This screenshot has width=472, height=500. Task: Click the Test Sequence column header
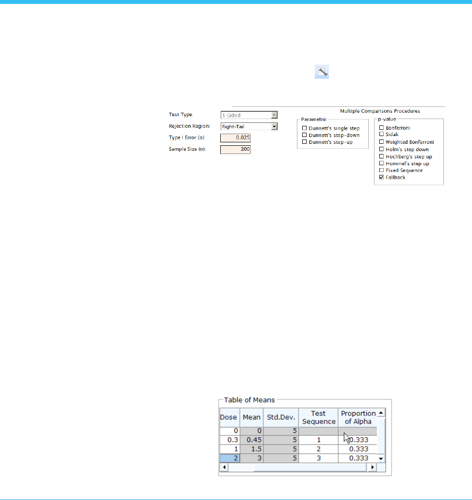pyautogui.click(x=318, y=417)
